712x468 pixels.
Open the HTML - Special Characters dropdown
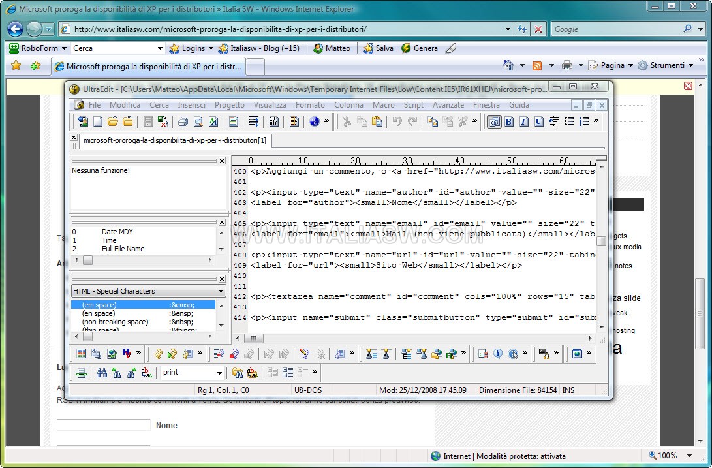click(x=221, y=291)
